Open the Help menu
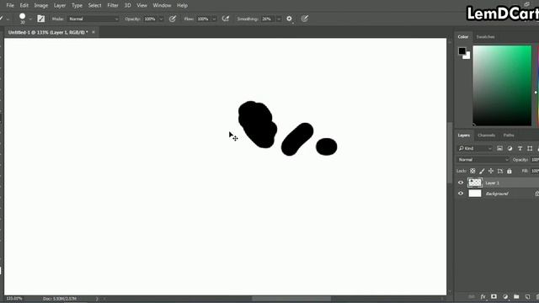The height and width of the screenshot is (303, 539). tap(182, 6)
